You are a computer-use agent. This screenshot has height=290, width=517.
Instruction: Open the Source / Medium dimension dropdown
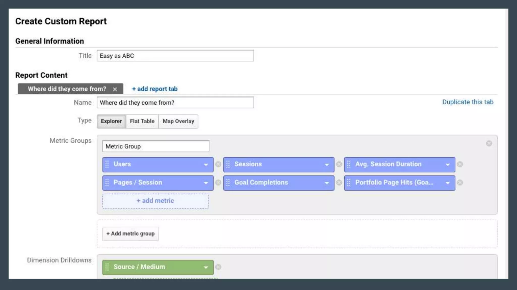206,267
